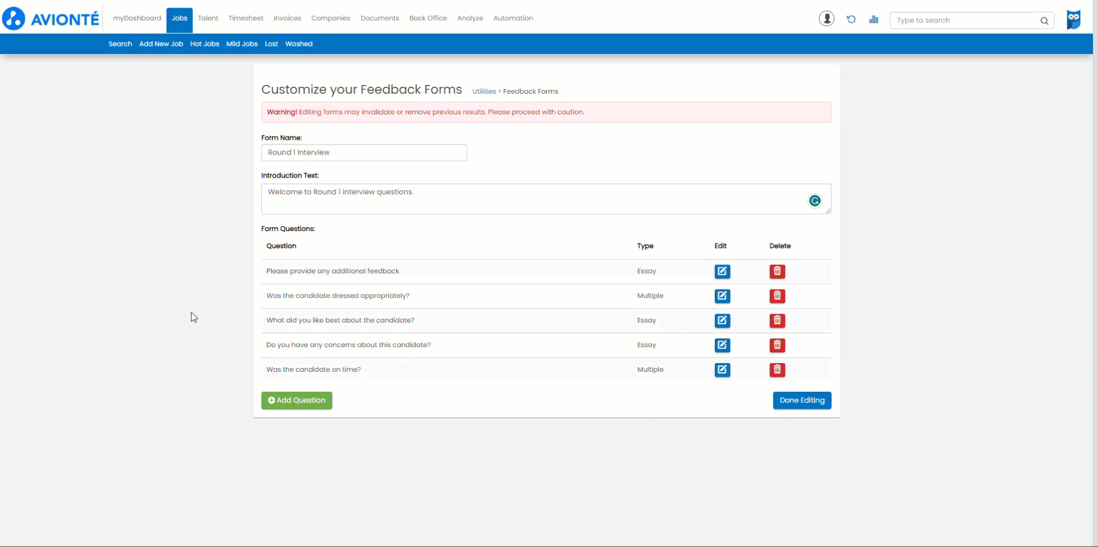The height and width of the screenshot is (547, 1098).
Task: Open the owl mascot help icon
Action: click(x=1073, y=20)
